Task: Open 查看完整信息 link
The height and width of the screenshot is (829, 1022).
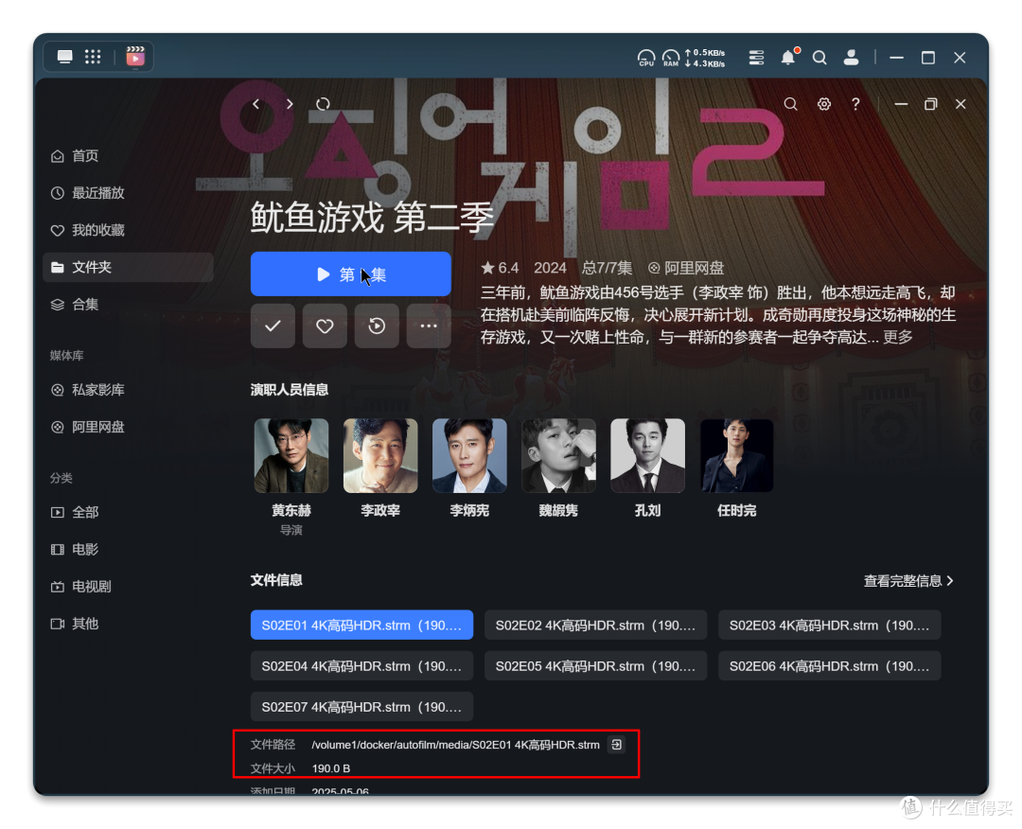Action: coord(908,581)
